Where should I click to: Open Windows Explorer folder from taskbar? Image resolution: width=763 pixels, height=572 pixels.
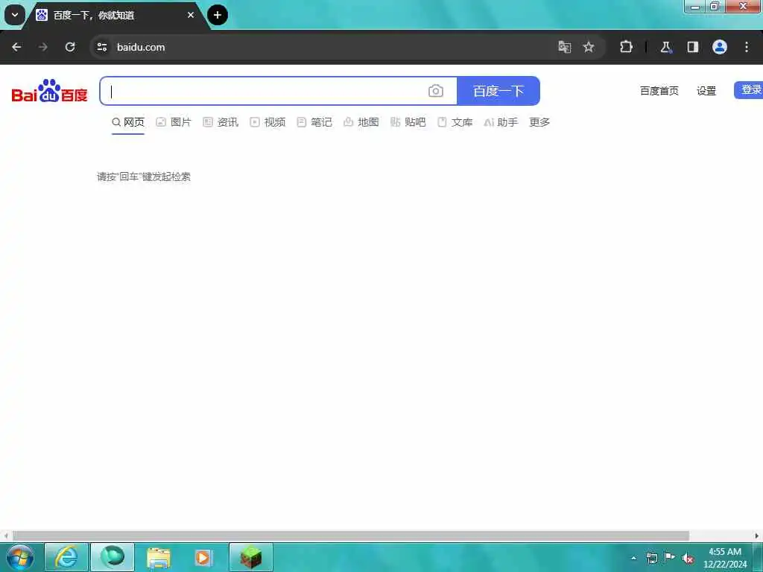point(159,557)
